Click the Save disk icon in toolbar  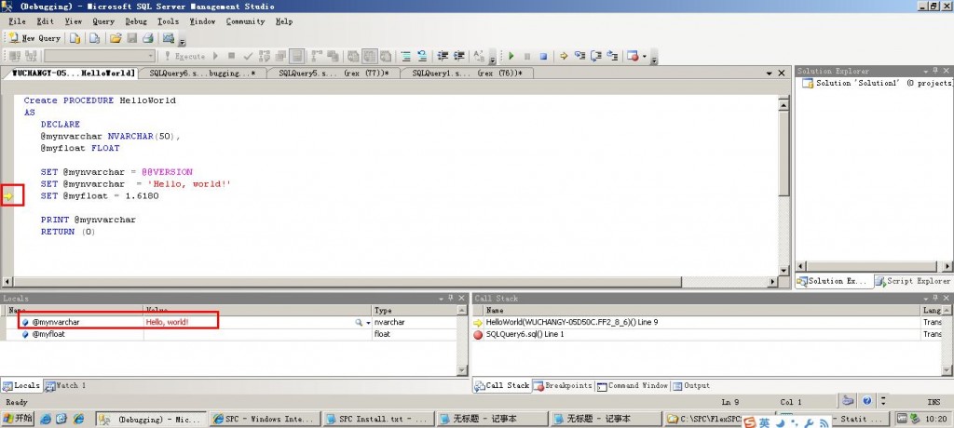click(132, 38)
